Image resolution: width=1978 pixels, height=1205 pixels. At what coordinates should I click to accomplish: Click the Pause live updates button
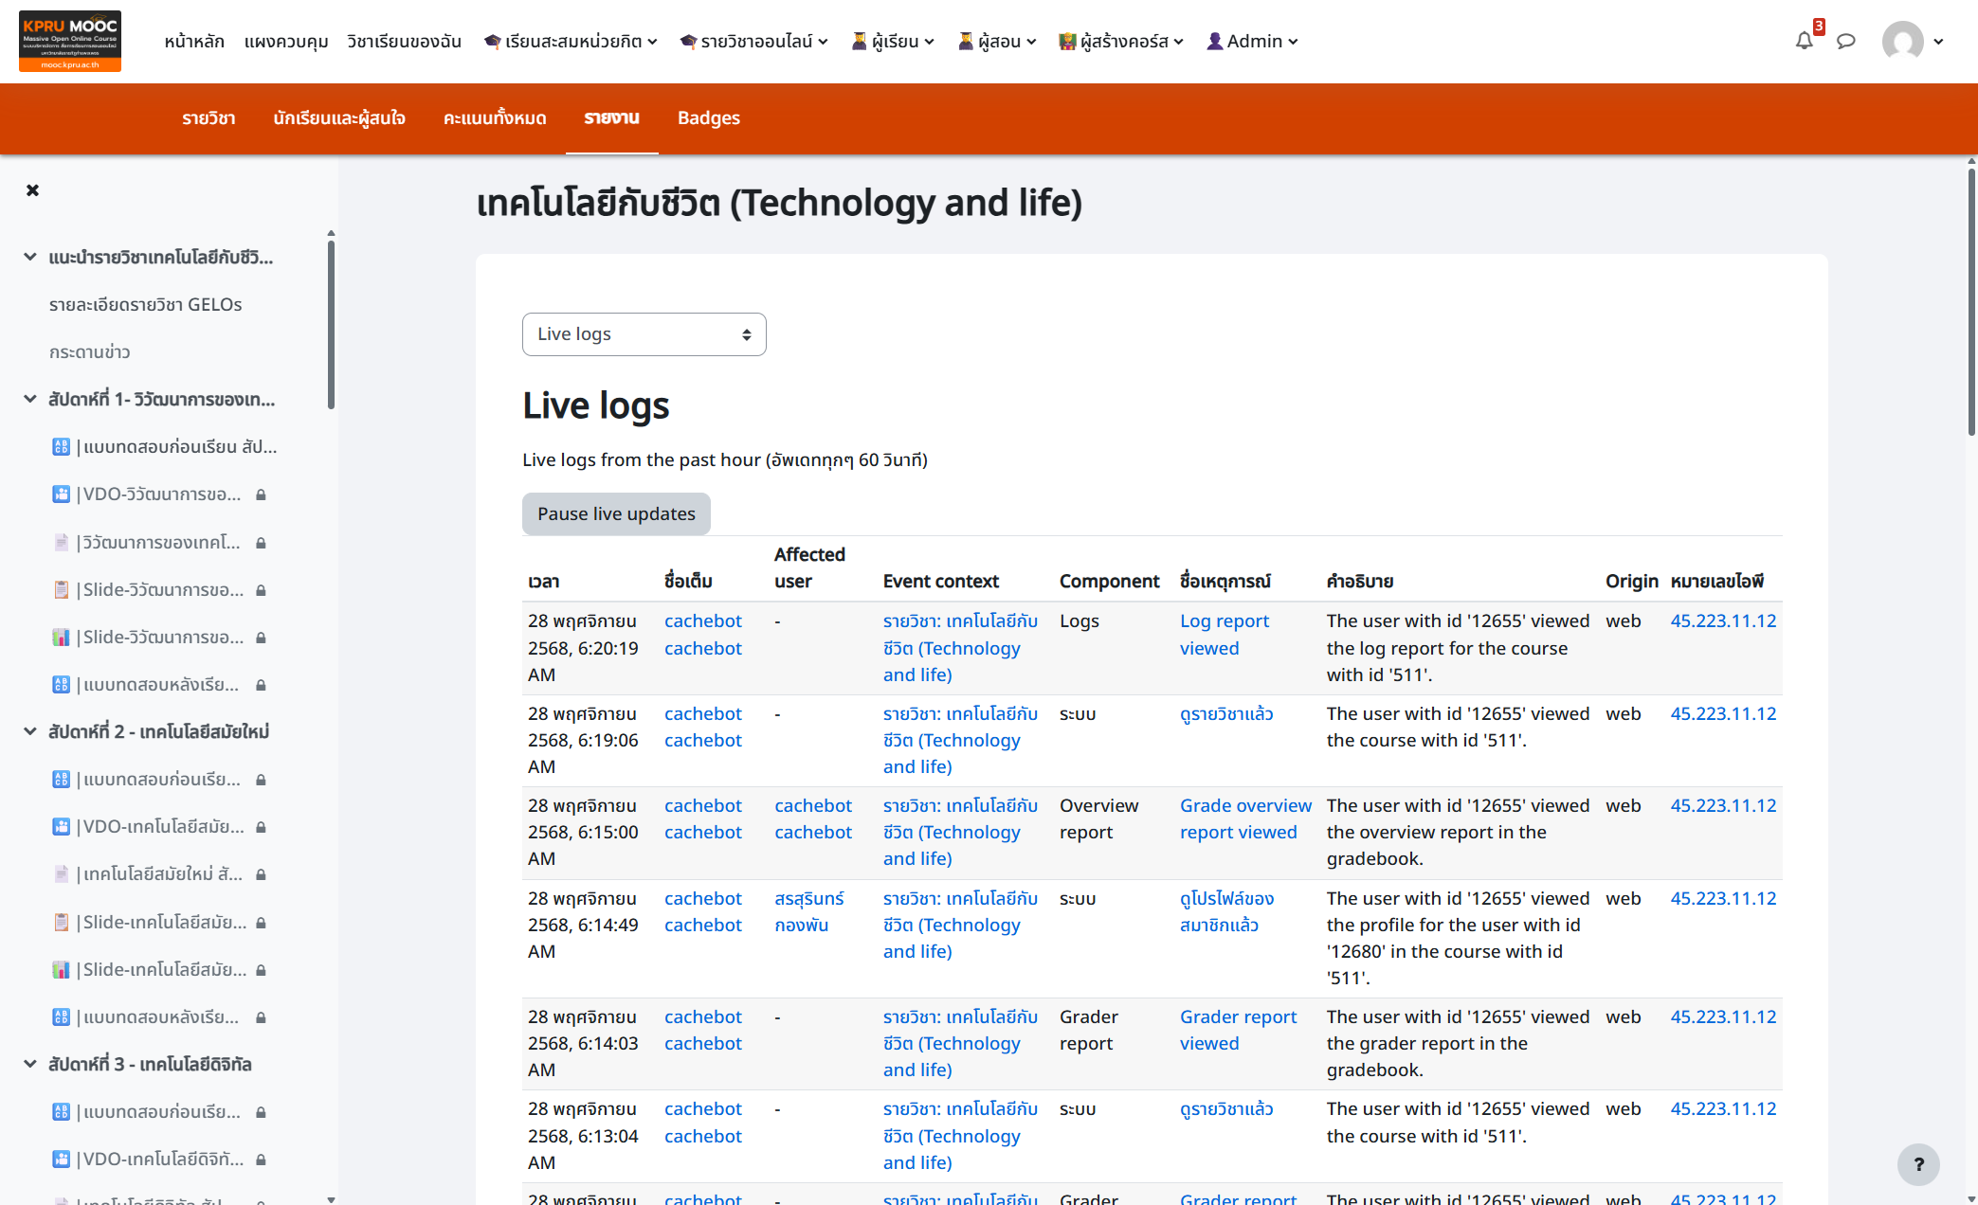point(616,513)
